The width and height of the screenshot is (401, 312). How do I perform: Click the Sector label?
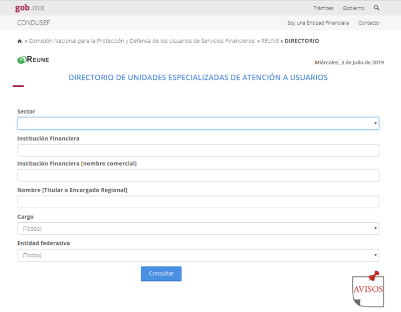click(x=26, y=111)
